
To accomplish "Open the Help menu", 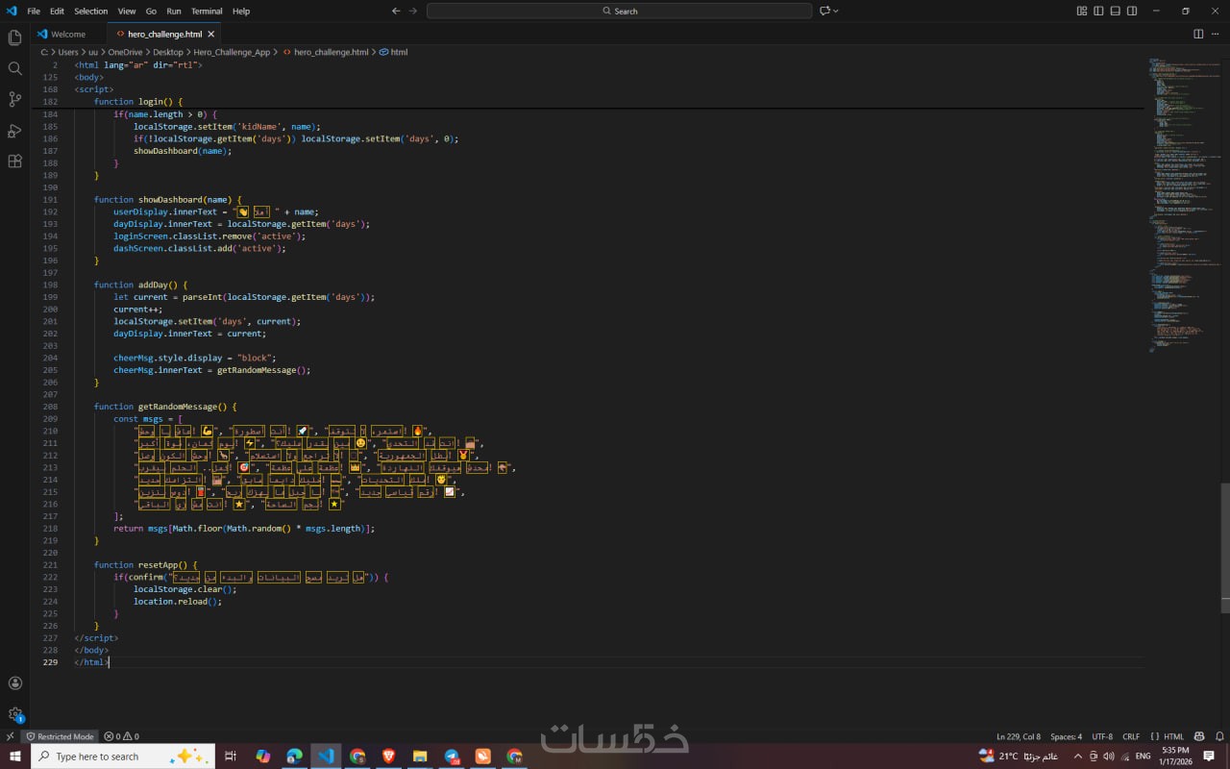I will pyautogui.click(x=241, y=11).
